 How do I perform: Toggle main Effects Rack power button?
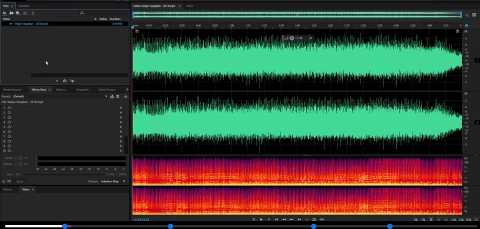click(4, 181)
